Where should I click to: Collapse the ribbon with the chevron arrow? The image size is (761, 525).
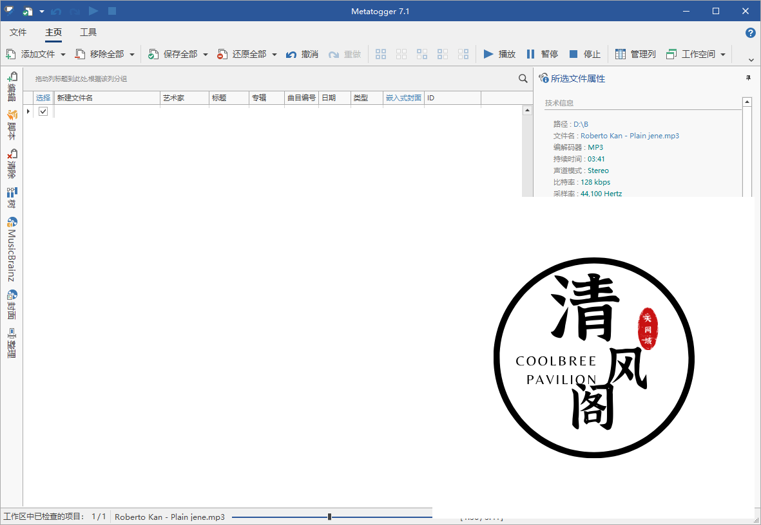(x=751, y=60)
